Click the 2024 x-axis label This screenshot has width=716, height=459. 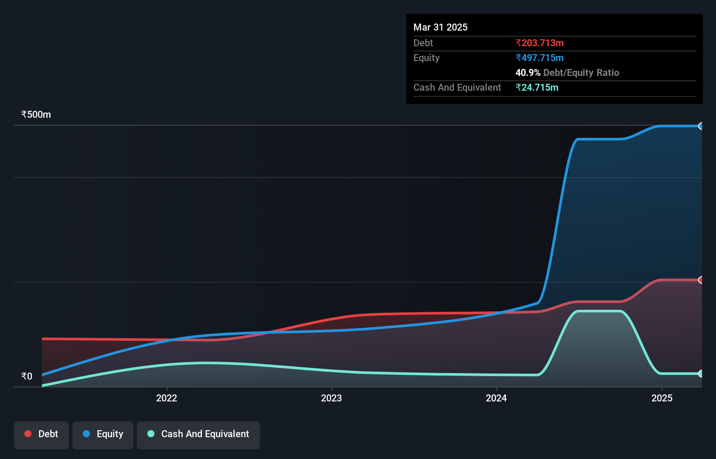pyautogui.click(x=496, y=398)
